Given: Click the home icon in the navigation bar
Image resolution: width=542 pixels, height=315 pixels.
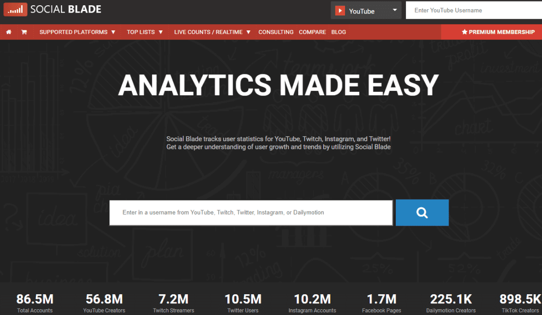Looking at the screenshot, I should coord(8,32).
